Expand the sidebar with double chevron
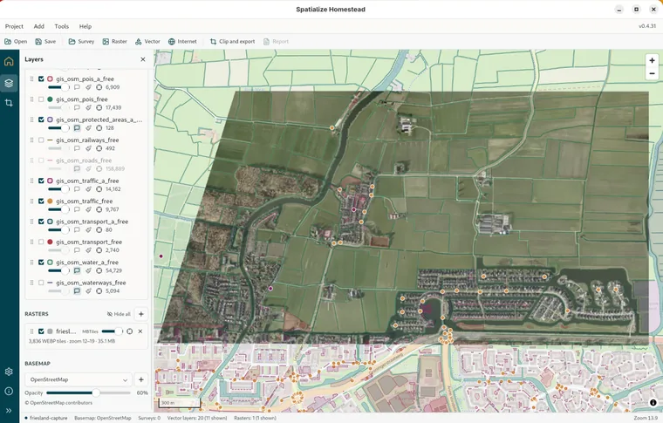Screen dimensions: 663x423 click(x=9, y=410)
